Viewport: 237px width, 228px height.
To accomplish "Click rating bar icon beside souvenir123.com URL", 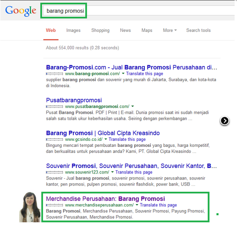I will click(55, 172).
